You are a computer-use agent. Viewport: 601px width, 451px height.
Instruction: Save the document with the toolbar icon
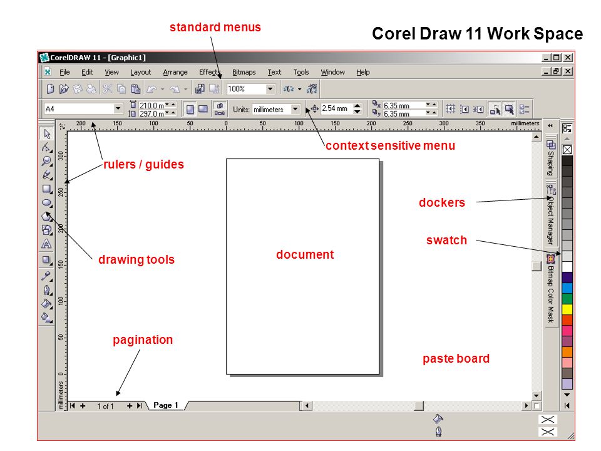click(78, 89)
